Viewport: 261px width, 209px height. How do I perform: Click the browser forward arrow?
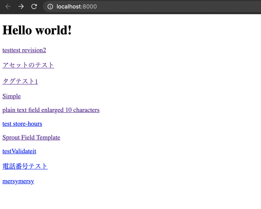(x=21, y=7)
